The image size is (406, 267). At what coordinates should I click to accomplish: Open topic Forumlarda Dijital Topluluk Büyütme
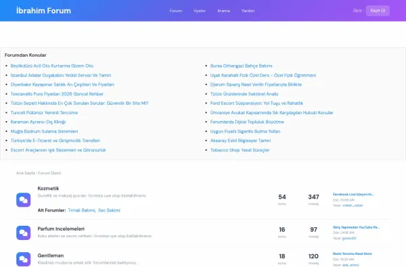(x=247, y=122)
